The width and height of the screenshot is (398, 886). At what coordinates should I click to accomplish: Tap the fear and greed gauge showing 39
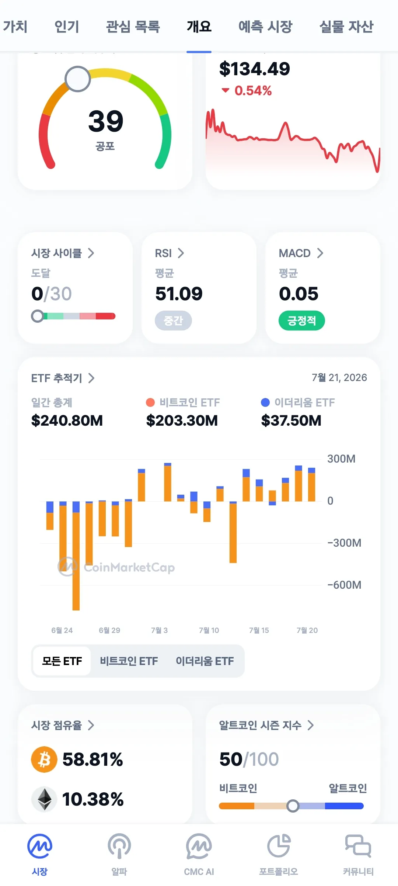[x=105, y=118]
